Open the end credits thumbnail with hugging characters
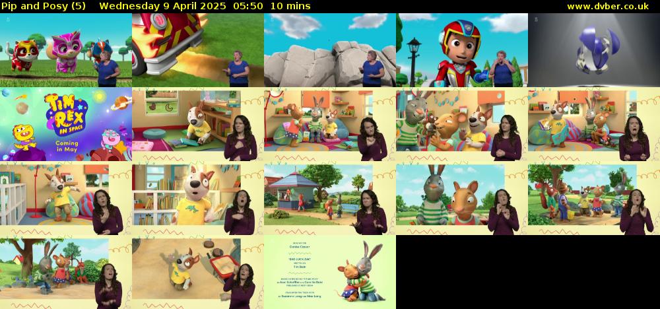The width and height of the screenshot is (660, 309). [330, 273]
